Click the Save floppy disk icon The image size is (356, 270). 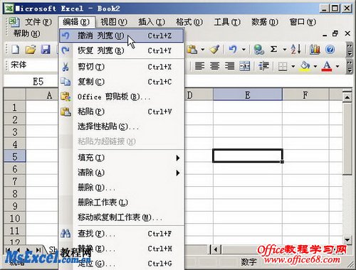click(x=46, y=50)
